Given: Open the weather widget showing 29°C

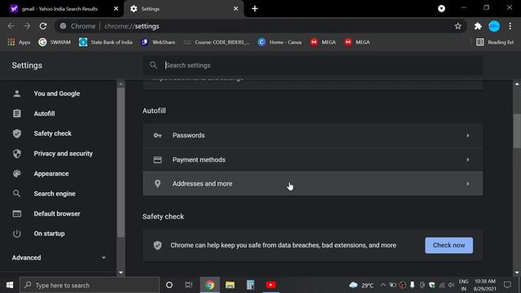Looking at the screenshot, I should (x=361, y=285).
